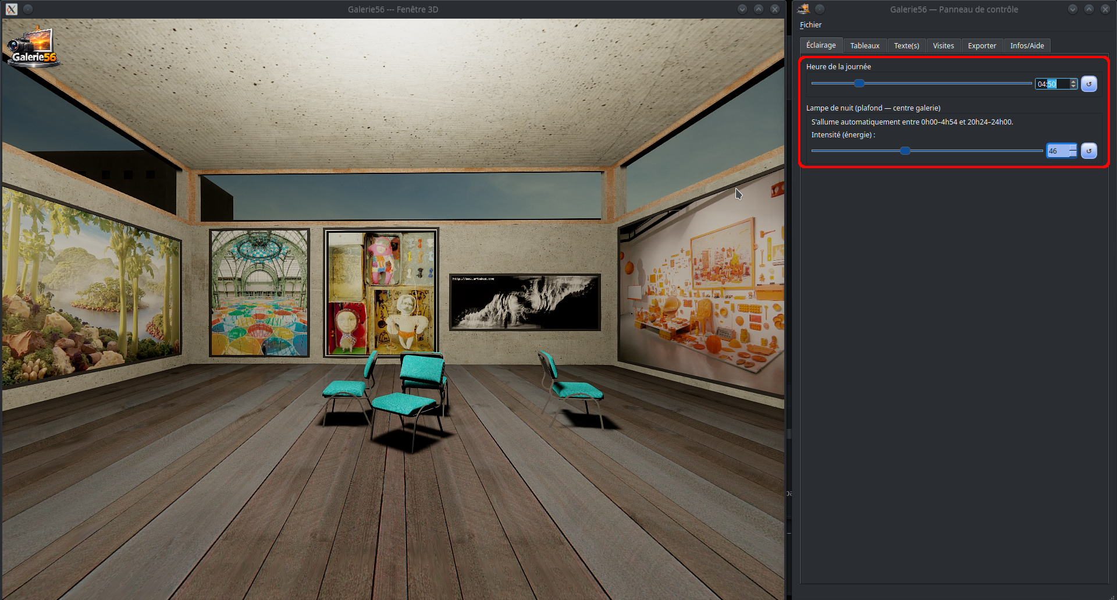This screenshot has height=600, width=1117.
Task: Go to the Visites tab
Action: click(x=943, y=46)
